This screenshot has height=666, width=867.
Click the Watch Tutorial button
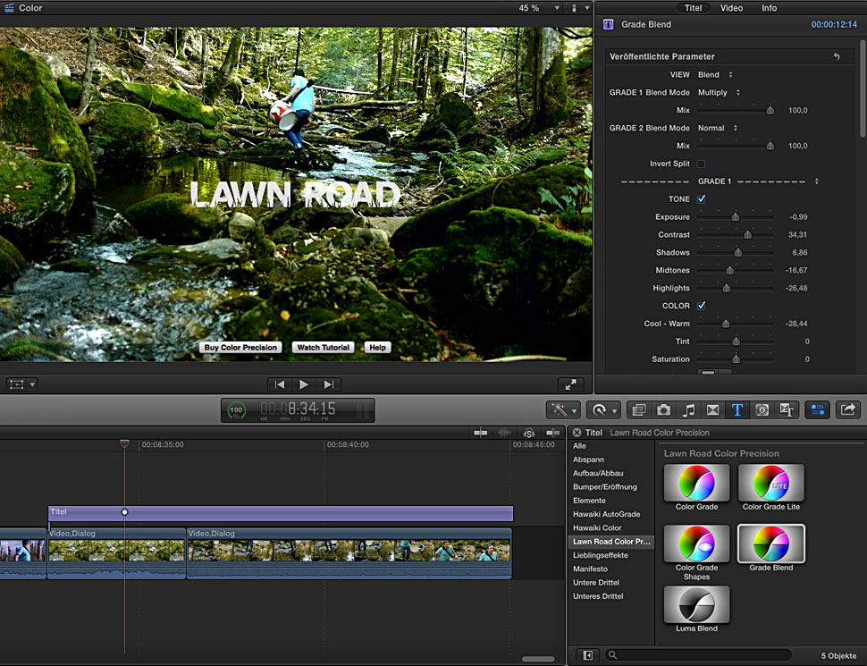[x=324, y=348]
